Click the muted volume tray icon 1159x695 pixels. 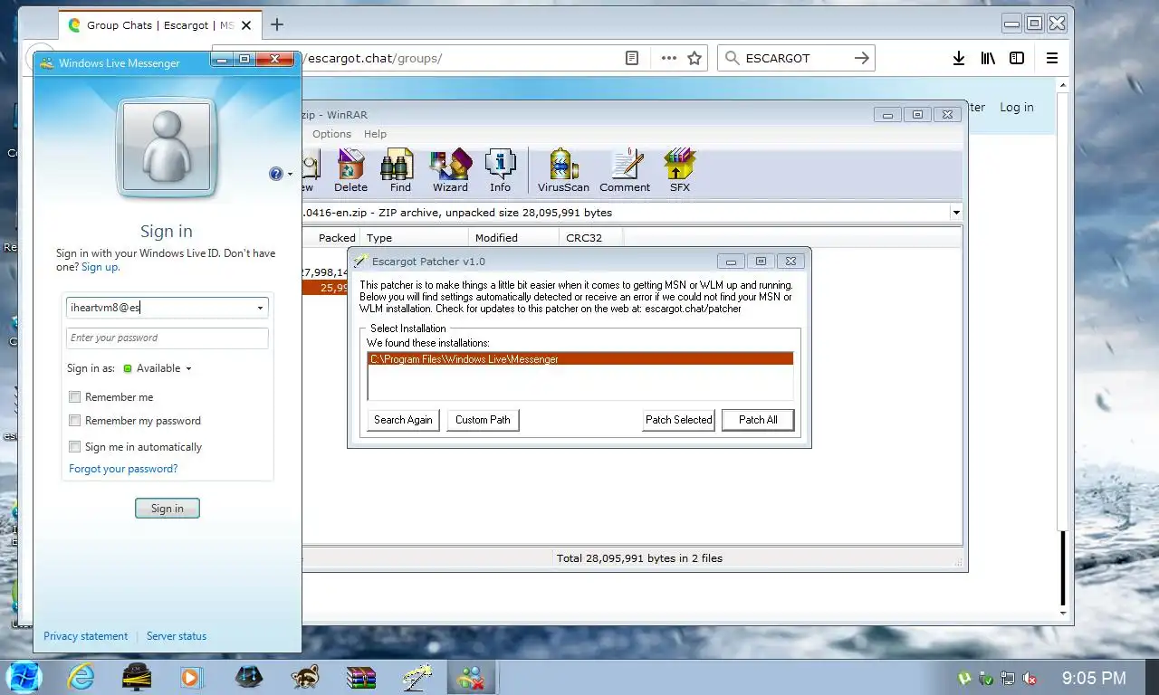(1030, 678)
